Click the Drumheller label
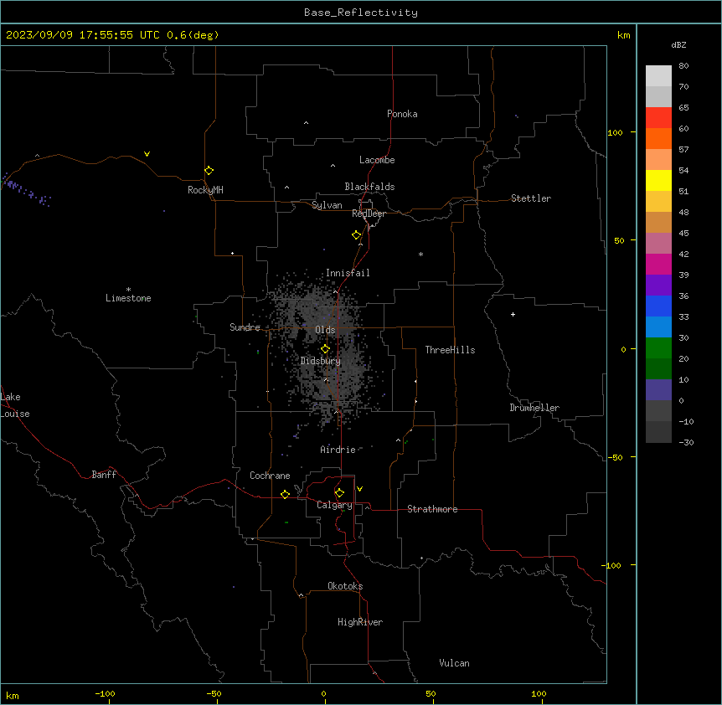722x705 pixels. [x=534, y=408]
